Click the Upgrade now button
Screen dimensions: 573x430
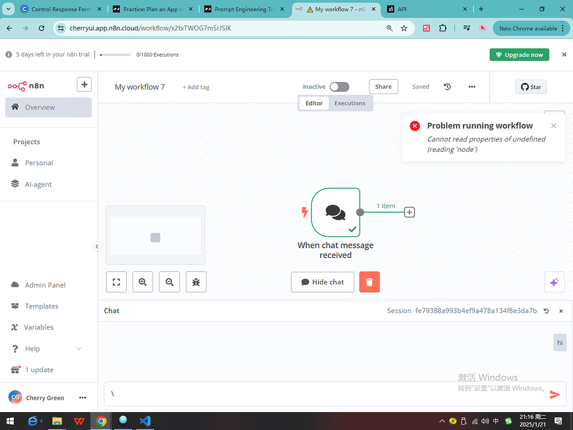[519, 54]
